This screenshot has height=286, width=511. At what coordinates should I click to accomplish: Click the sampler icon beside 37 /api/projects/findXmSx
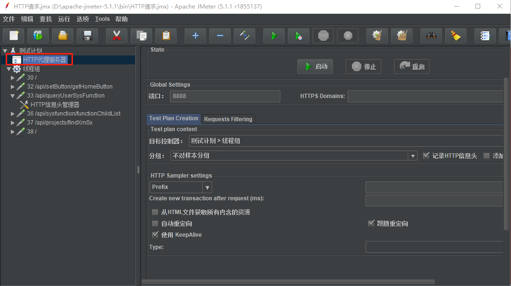click(20, 123)
